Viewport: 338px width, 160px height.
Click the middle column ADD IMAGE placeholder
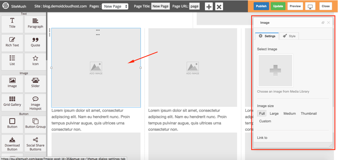pyautogui.click(x=193, y=68)
